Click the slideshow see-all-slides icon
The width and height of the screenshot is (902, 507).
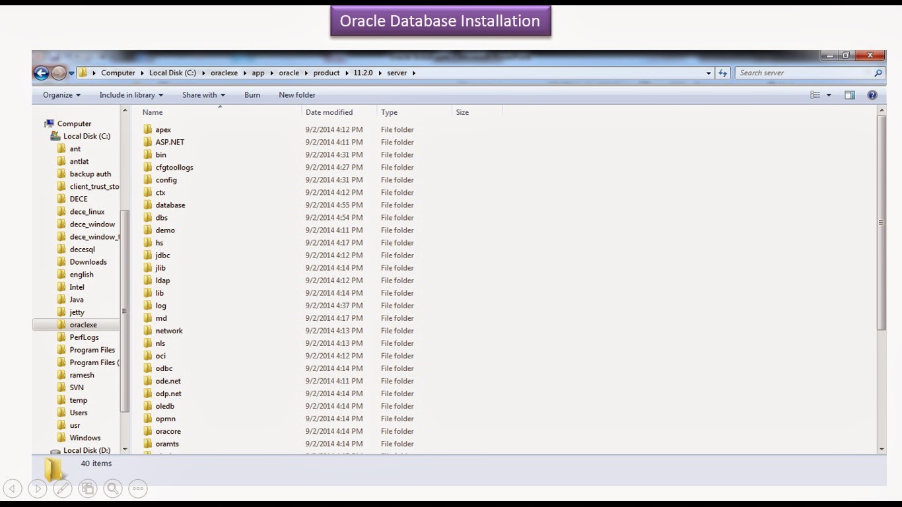pos(88,489)
